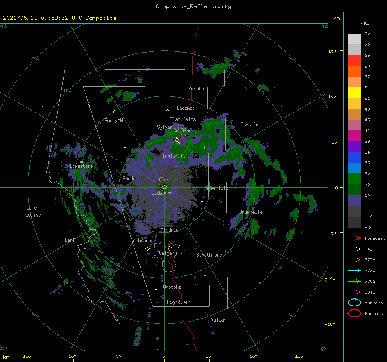Click the Airdrie label
387x362 pixels.
169,230
